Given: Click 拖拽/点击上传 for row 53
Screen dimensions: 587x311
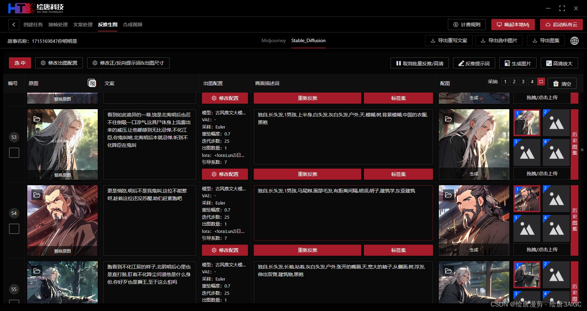Looking at the screenshot, I should click(x=542, y=173).
